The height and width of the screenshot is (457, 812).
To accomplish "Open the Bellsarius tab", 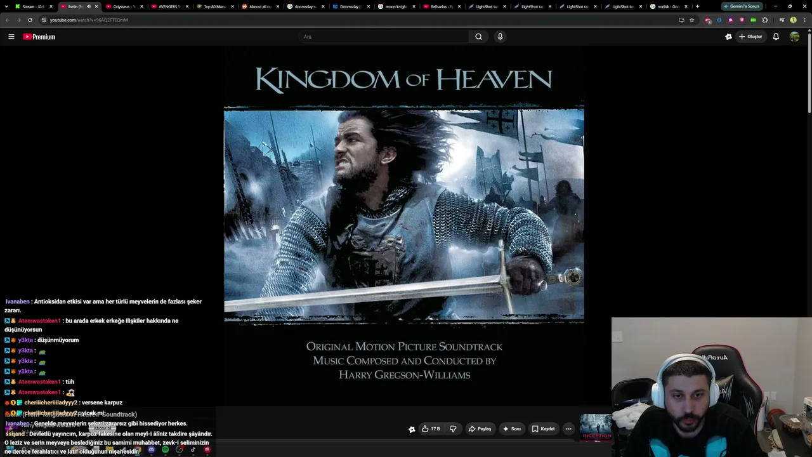I will coord(442,6).
